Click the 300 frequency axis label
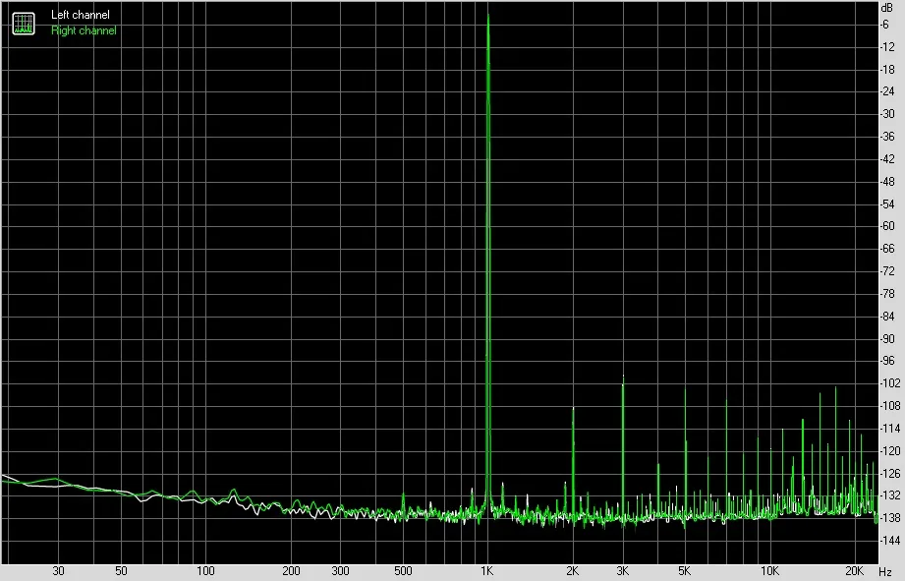905x581 pixels. click(341, 571)
